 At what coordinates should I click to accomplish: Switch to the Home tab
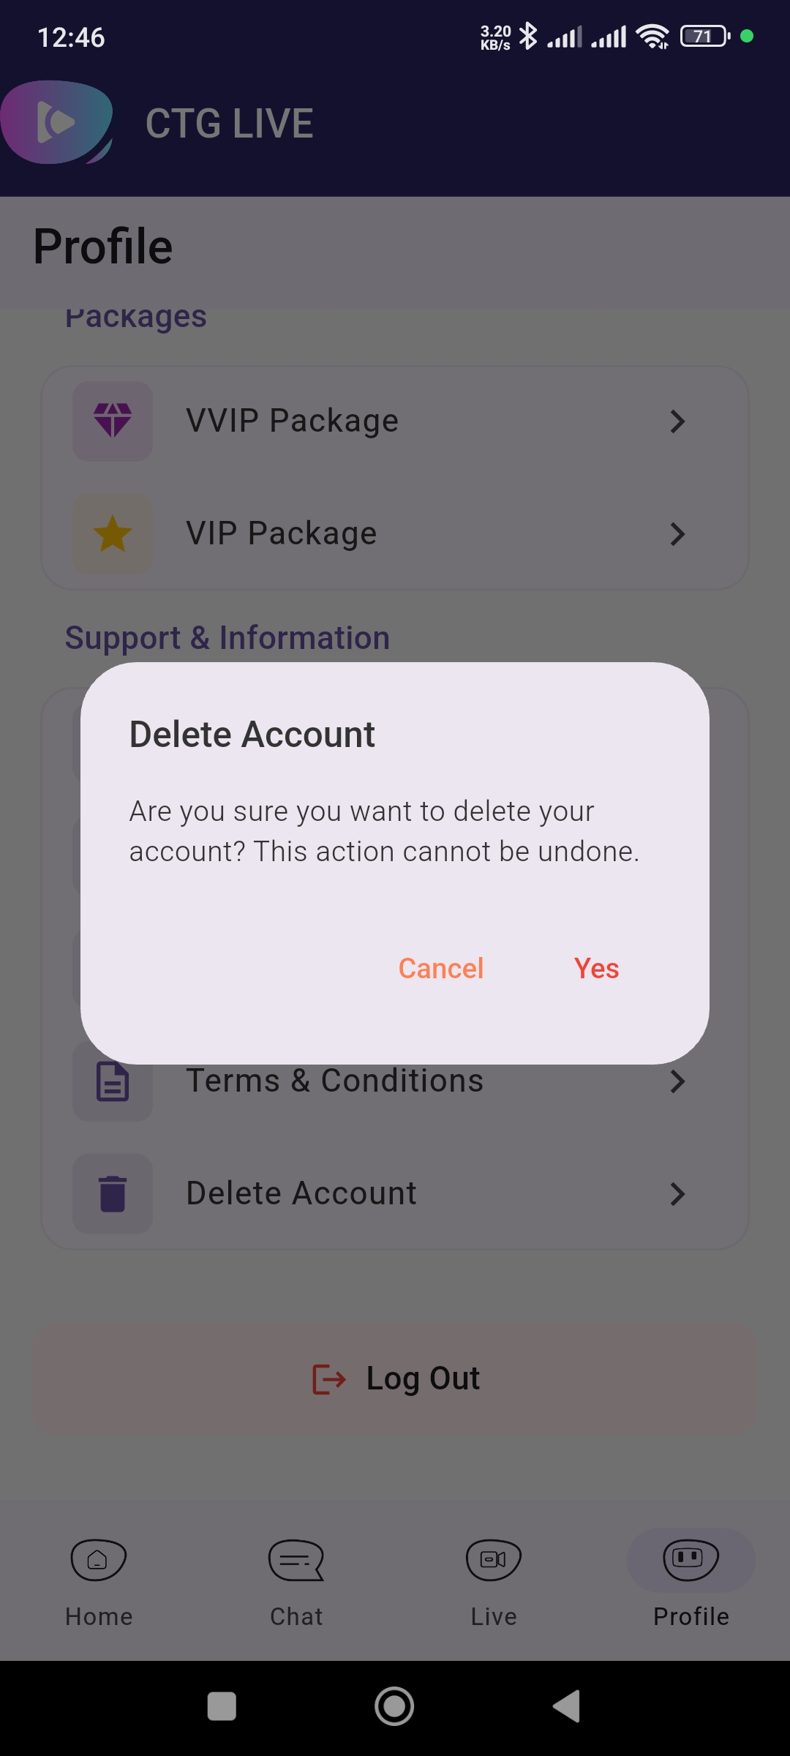[99, 1580]
